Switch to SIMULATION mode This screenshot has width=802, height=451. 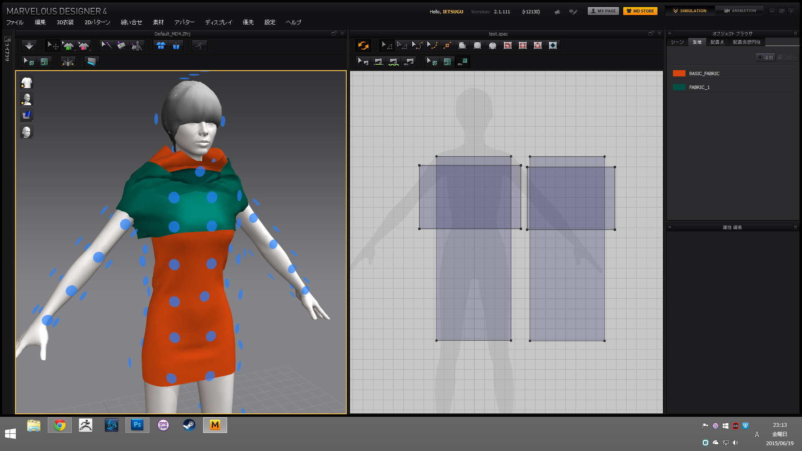[690, 11]
